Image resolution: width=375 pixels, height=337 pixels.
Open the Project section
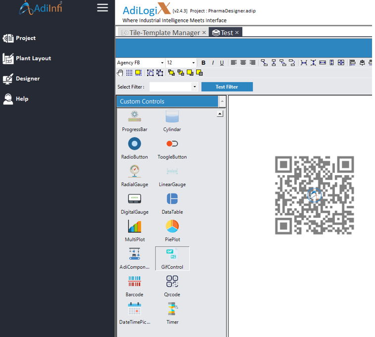[19, 38]
